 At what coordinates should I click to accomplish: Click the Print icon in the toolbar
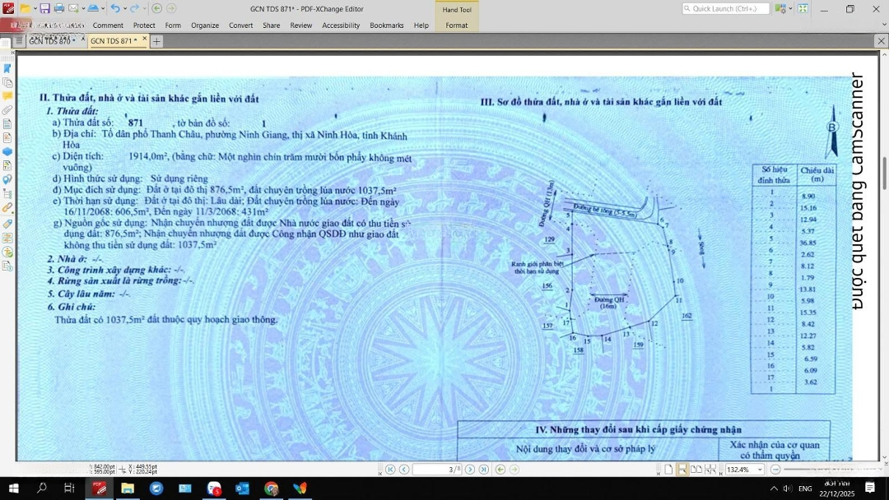(x=58, y=8)
